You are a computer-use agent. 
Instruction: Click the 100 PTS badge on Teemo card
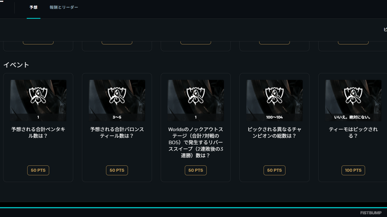pos(353,170)
